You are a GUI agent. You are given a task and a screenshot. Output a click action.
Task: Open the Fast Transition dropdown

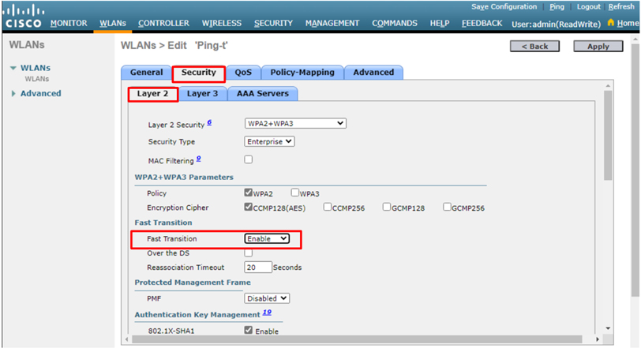pyautogui.click(x=267, y=238)
